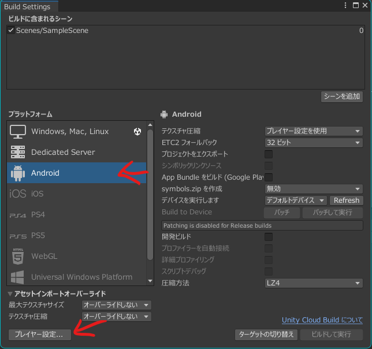Select the Universal Windows Platform row
The width and height of the screenshot is (372, 349).
(77, 276)
